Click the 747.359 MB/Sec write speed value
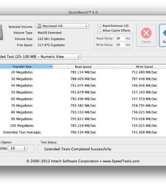Image resolution: width=166 pixels, height=187 pixels. tap(144, 99)
